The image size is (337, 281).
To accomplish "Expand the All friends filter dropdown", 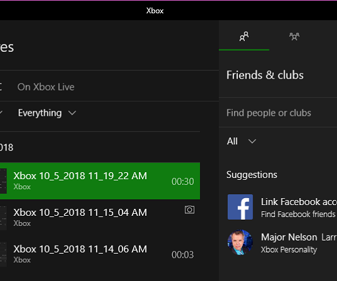I will coord(242,141).
